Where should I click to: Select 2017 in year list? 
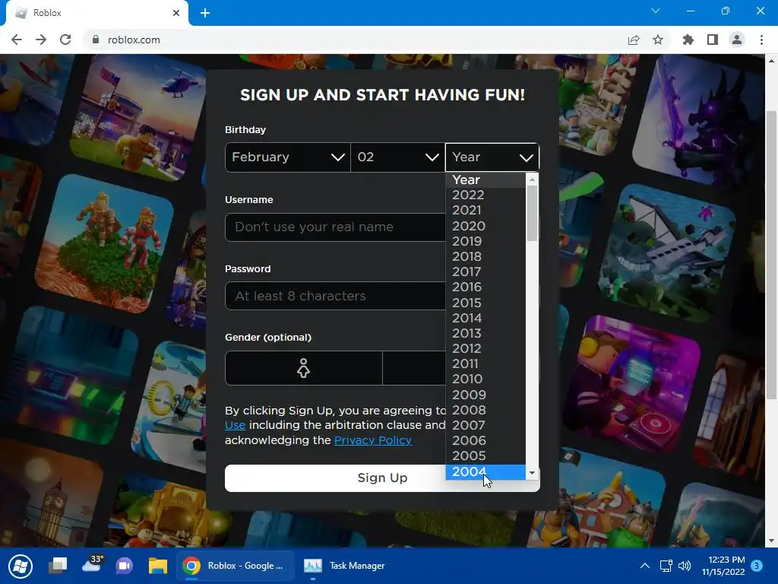click(485, 271)
